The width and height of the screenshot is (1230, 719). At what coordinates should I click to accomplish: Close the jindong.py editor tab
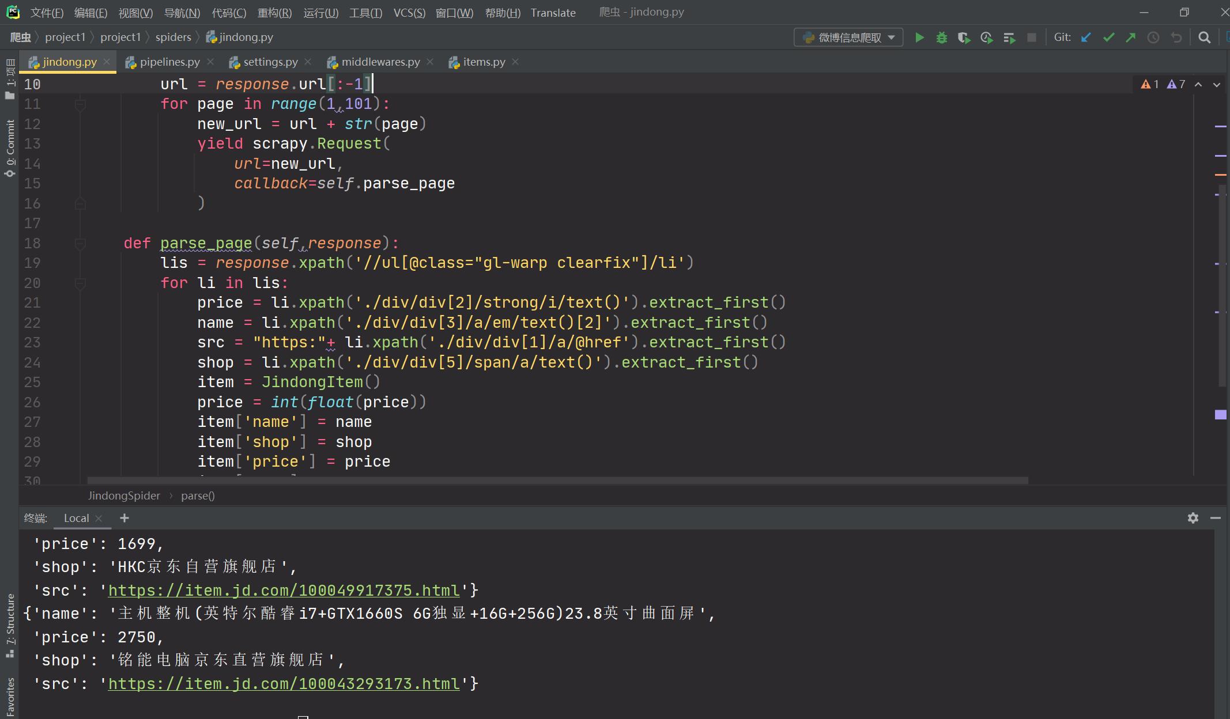coord(107,62)
